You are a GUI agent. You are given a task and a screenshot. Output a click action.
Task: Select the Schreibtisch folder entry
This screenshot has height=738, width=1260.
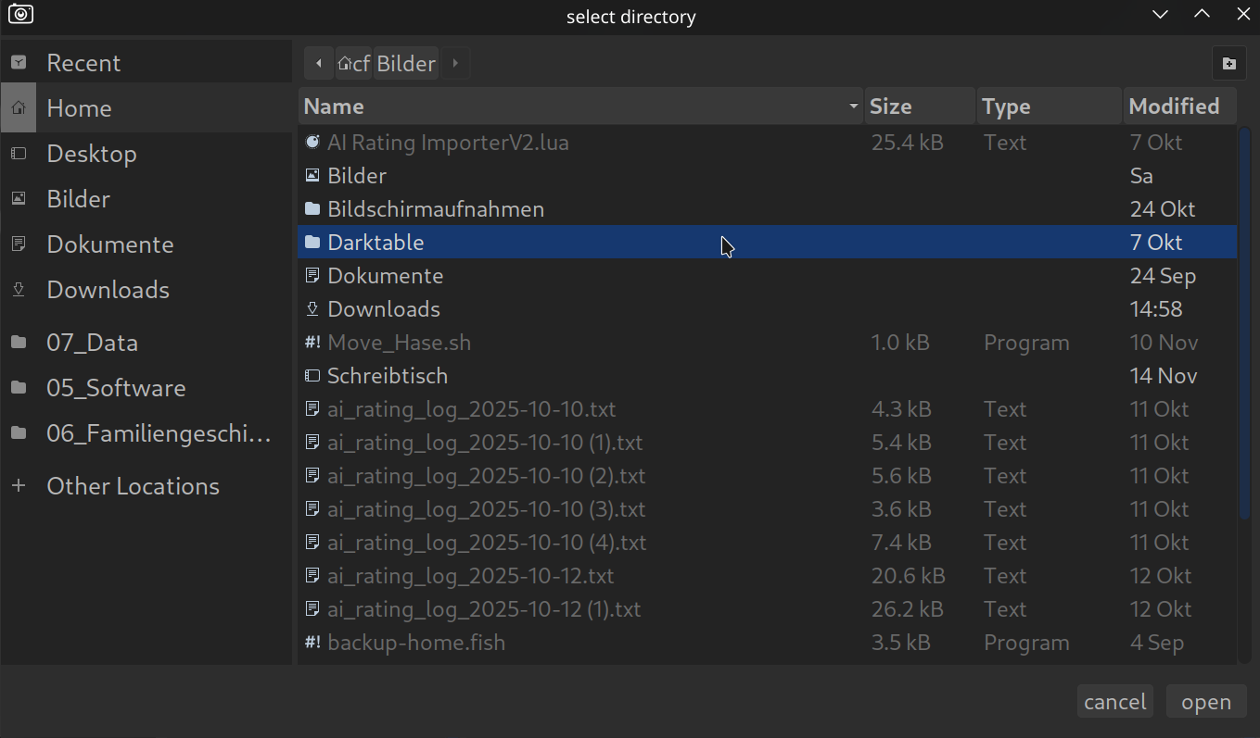(387, 376)
